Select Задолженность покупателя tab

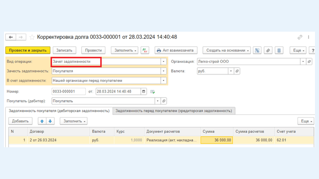coord(59,110)
